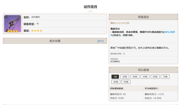Screen dimensions: 181x105
Task: Click the four-star rating icons in 星级 row
Action: tap(37, 31)
